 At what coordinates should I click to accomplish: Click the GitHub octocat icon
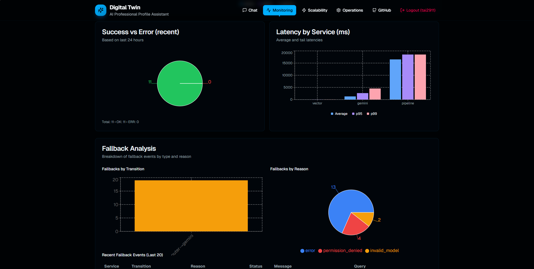(374, 10)
